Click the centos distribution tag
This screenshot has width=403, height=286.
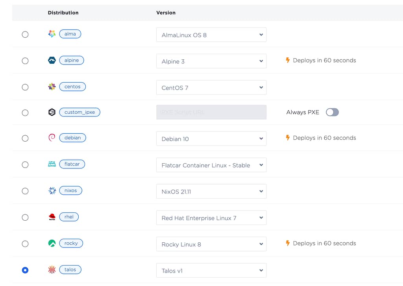72,87
